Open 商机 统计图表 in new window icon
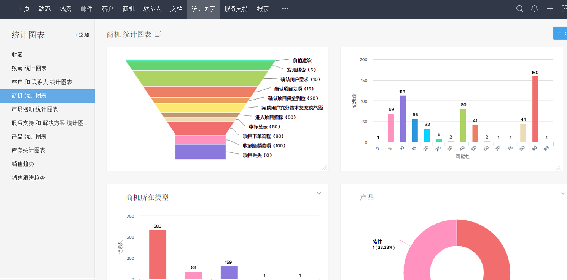The image size is (567, 280). [158, 34]
